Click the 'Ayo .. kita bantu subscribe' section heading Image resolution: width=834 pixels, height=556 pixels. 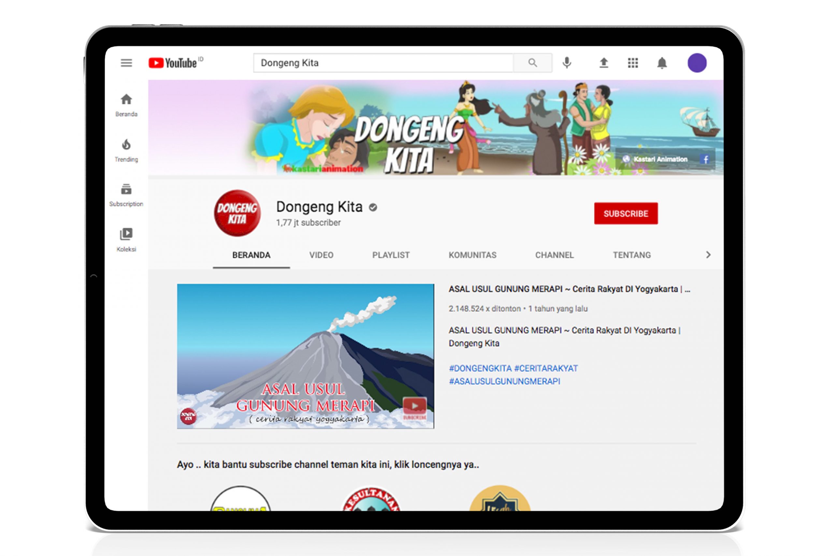coord(328,464)
